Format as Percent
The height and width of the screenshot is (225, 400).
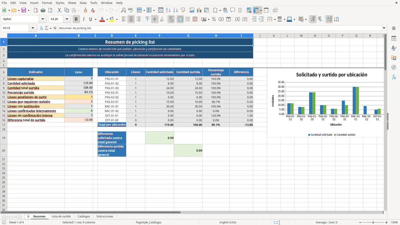(214, 19)
